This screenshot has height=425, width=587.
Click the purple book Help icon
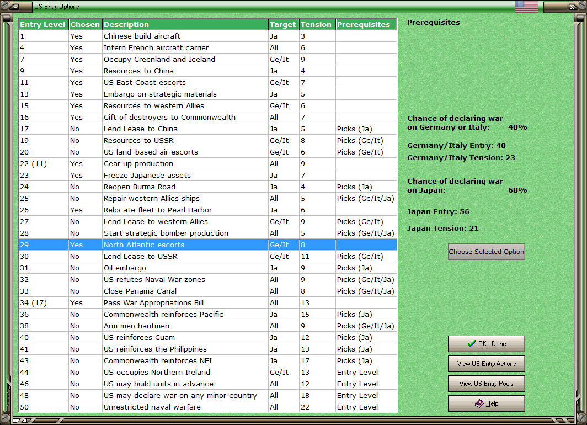point(479,403)
